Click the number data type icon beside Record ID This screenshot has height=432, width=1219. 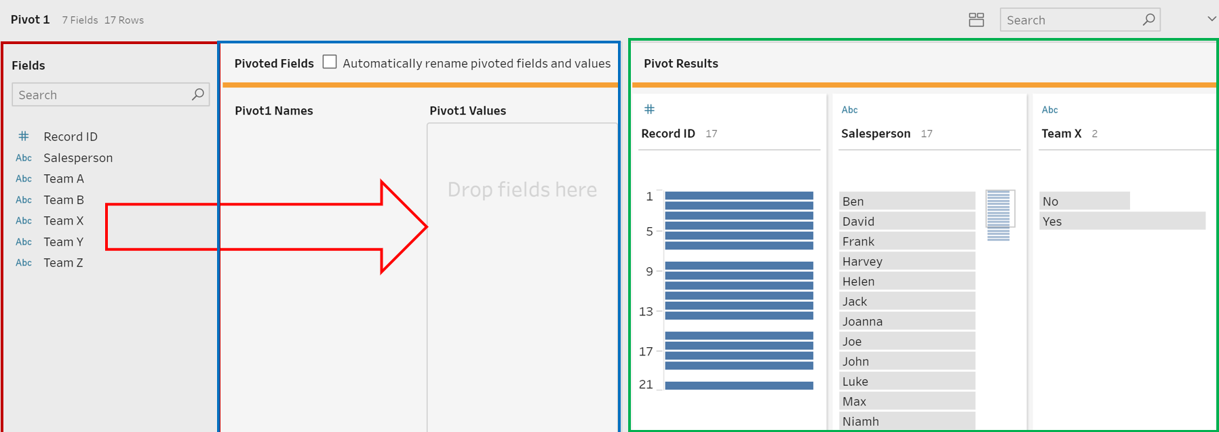(x=24, y=136)
